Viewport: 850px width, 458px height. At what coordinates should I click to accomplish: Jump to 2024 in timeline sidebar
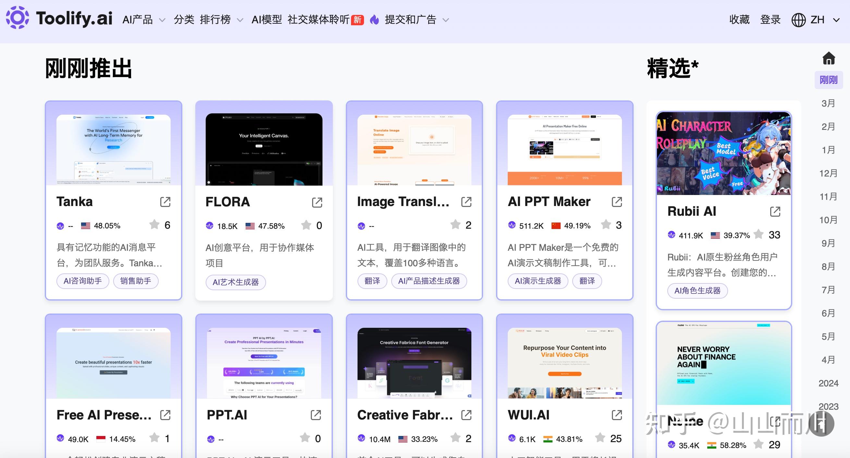click(x=828, y=383)
